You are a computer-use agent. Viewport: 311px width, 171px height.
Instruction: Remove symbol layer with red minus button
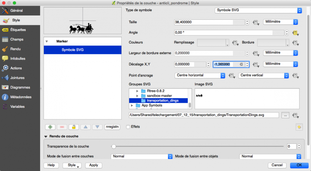pyautogui.click(x=62, y=127)
